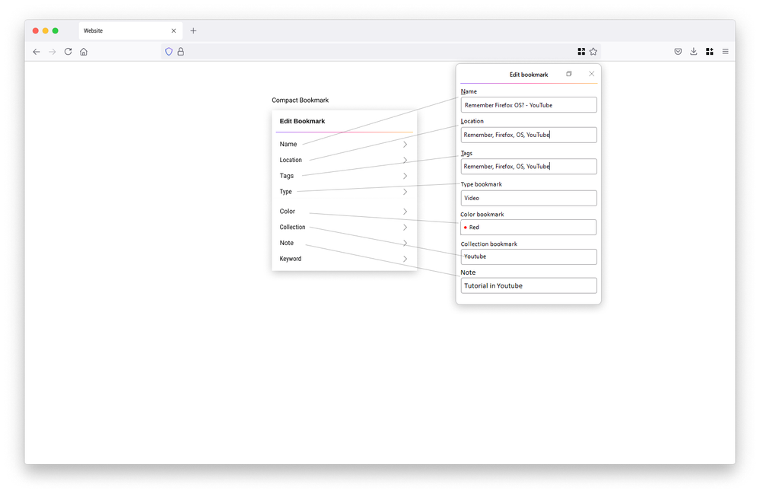This screenshot has width=760, height=494.
Task: Pop out the Edit bookmark panel
Action: pyautogui.click(x=568, y=74)
